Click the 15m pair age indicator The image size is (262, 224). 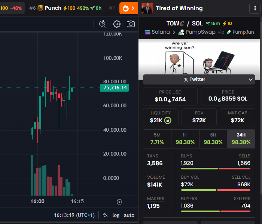tap(213, 24)
